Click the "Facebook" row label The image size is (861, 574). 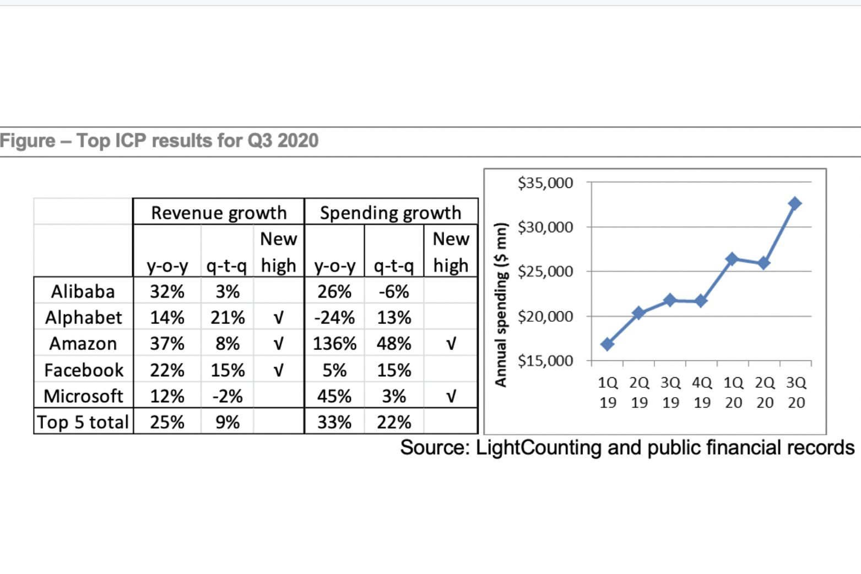tap(84, 370)
